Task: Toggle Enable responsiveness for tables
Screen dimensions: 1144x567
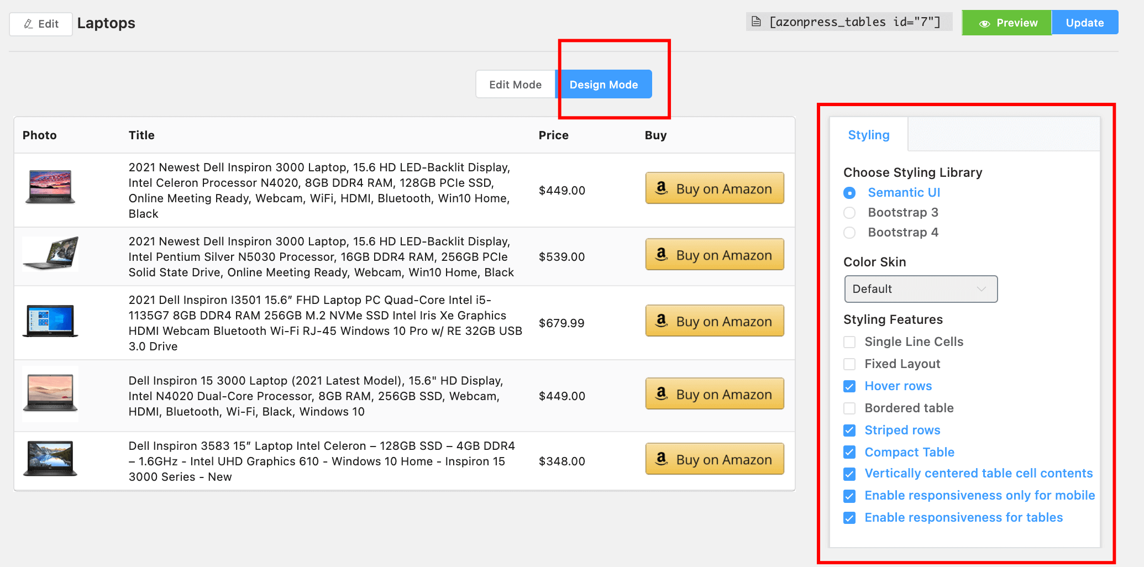Action: coord(849,518)
